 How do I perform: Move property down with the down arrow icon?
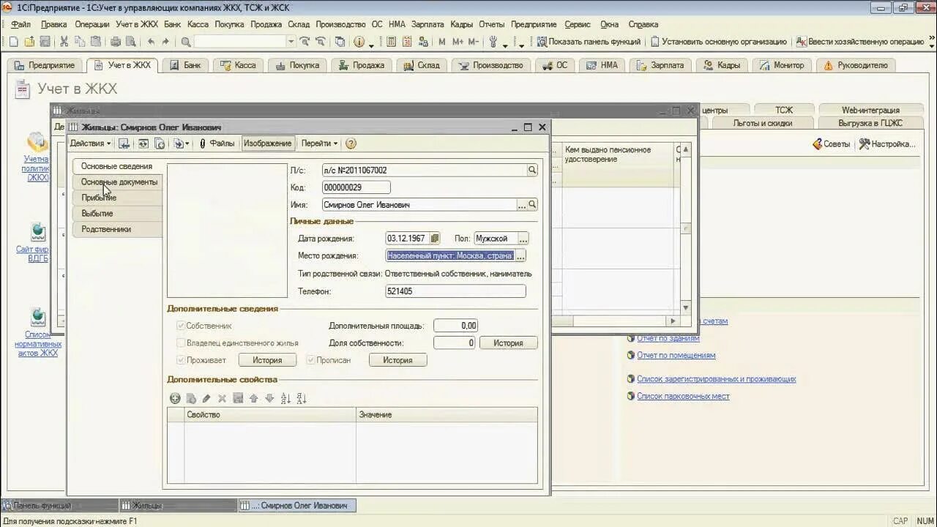click(x=269, y=398)
